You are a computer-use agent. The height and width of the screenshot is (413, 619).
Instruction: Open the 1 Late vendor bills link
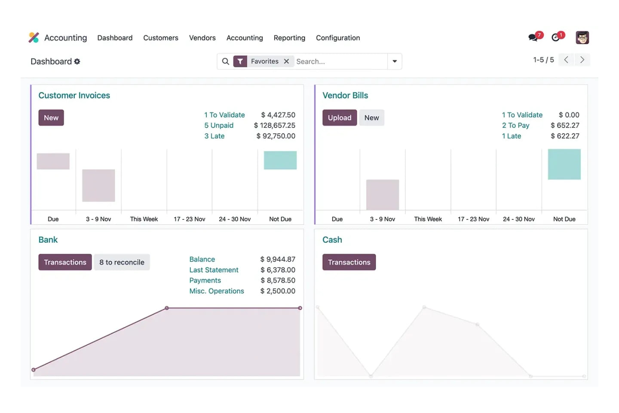point(512,136)
